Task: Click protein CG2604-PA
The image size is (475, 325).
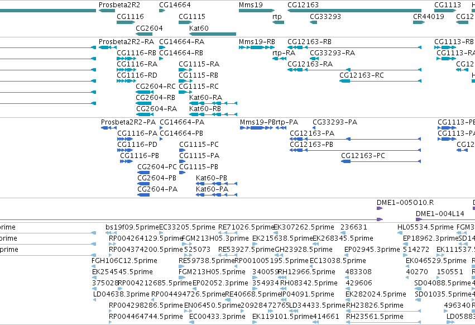Action: tap(157, 190)
